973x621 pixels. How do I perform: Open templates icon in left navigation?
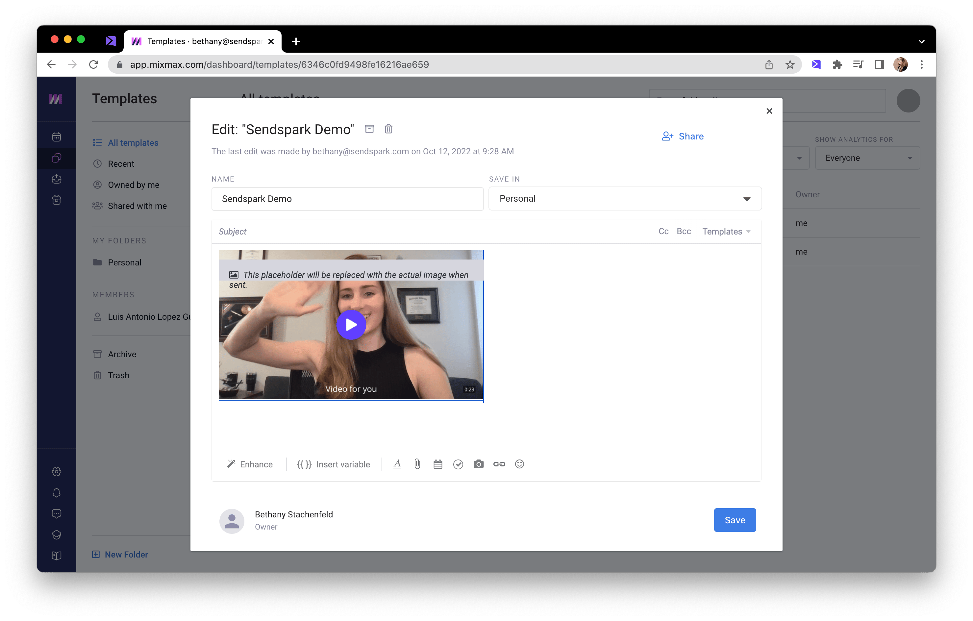coord(57,158)
